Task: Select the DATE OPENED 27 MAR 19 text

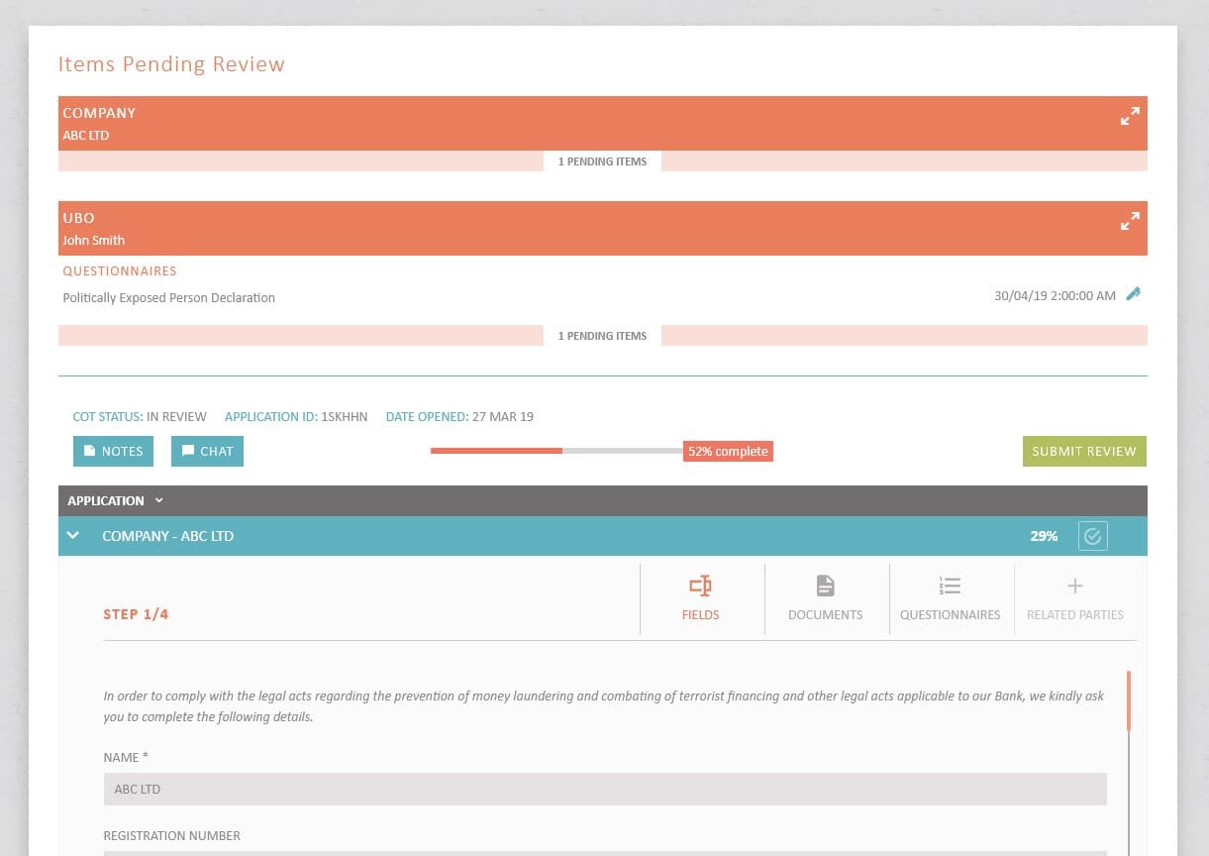Action: click(x=459, y=417)
